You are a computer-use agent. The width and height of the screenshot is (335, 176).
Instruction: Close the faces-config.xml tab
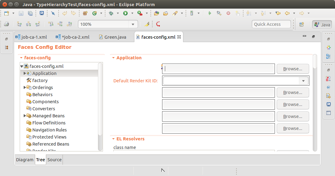point(179,37)
